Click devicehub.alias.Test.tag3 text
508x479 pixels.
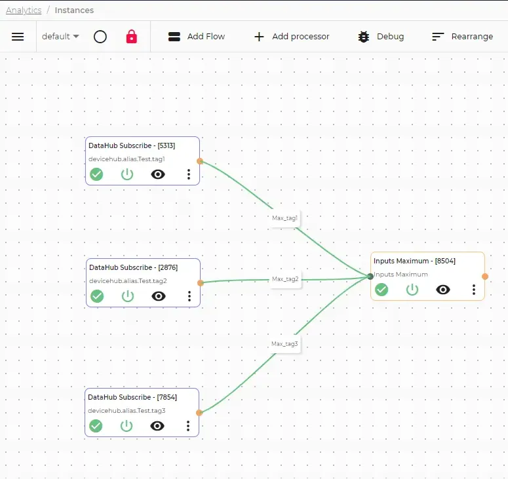click(x=127, y=411)
